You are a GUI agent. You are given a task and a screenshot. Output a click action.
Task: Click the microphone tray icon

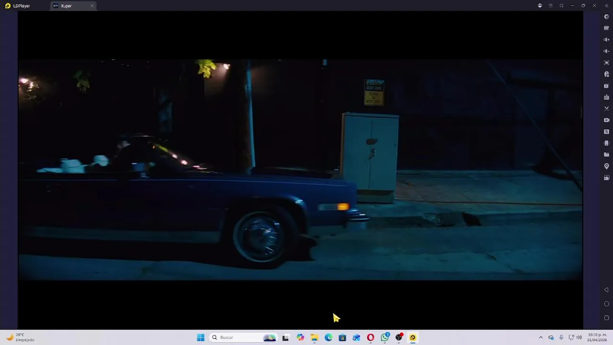click(x=561, y=337)
